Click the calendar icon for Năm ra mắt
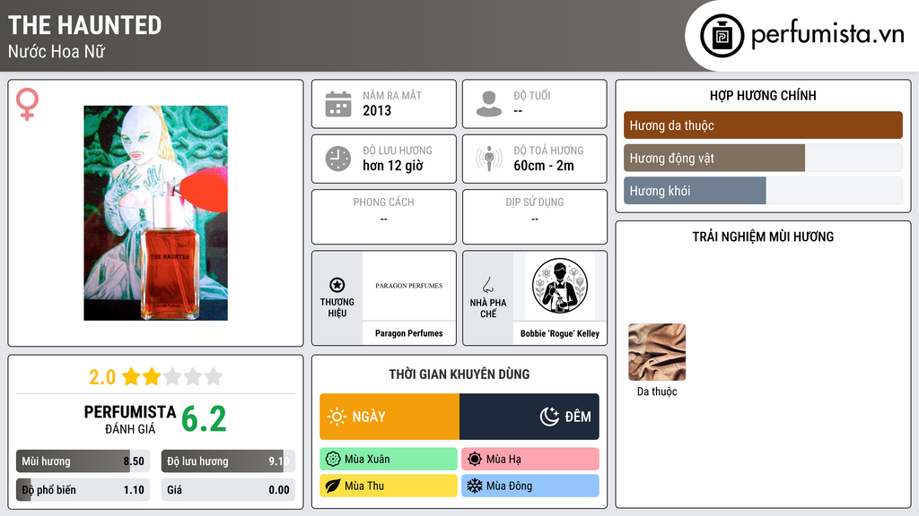This screenshot has width=919, height=516. pos(338,104)
